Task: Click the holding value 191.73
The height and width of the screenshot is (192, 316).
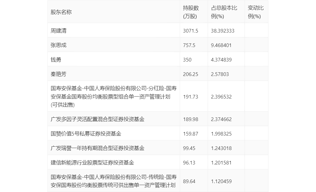Action: pyautogui.click(x=190, y=97)
